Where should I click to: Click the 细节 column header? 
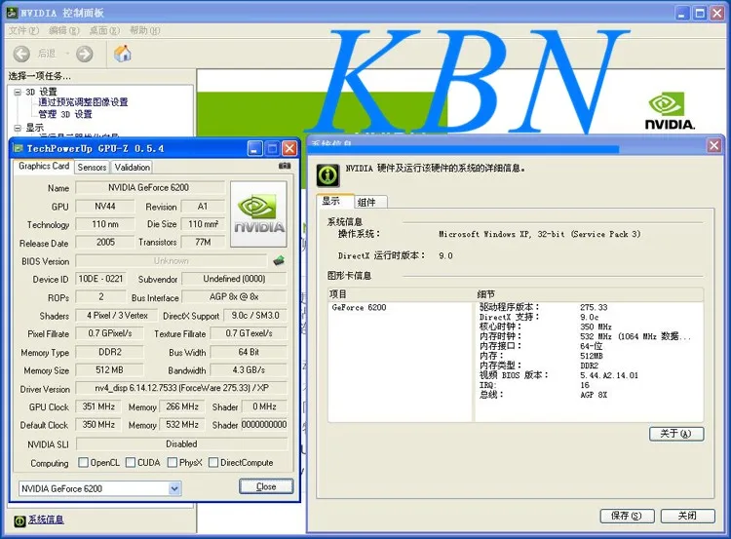click(589, 294)
